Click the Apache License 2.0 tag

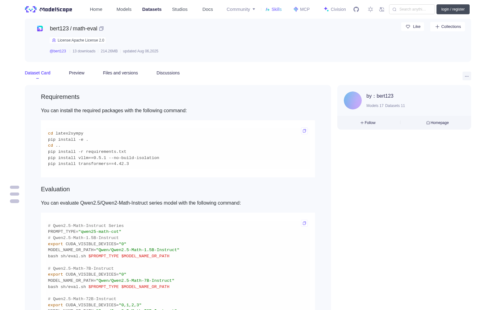(78, 40)
